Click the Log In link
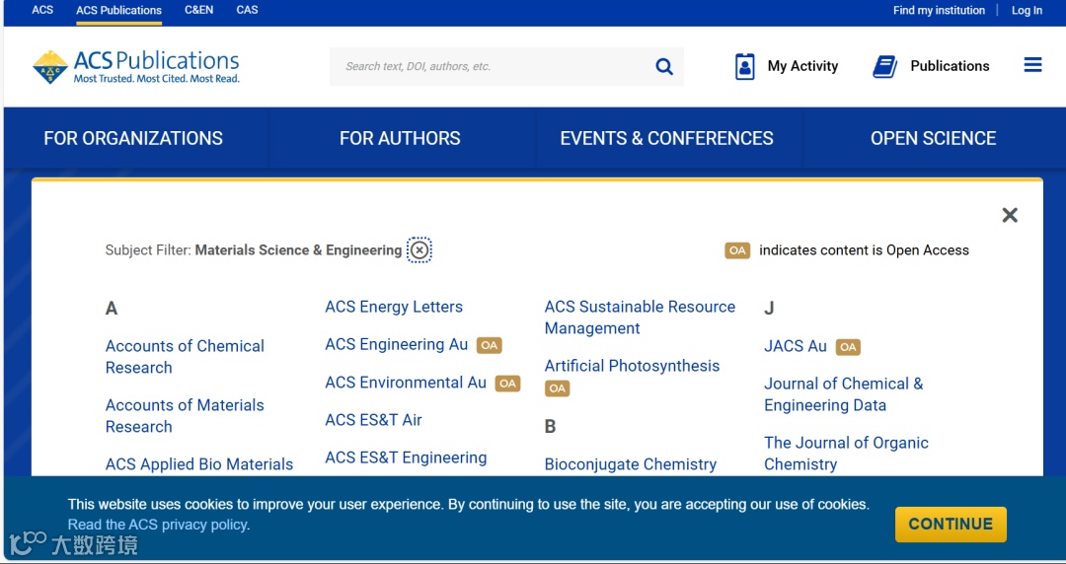Screen dimensions: 1066x564 coord(1027,10)
